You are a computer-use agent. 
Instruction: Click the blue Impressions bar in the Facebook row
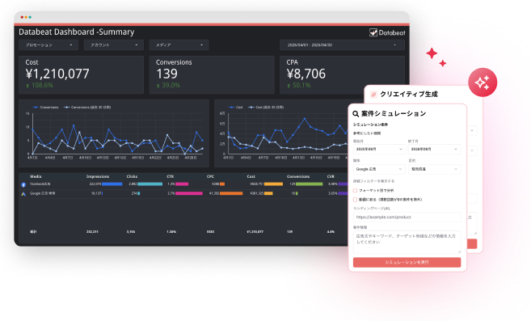click(112, 184)
